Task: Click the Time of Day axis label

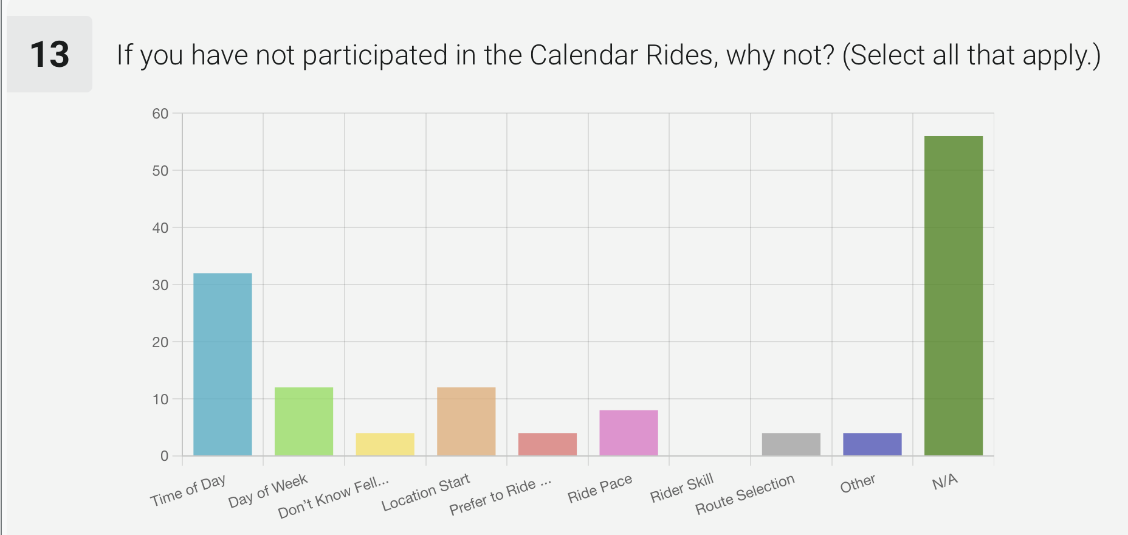Action: click(x=188, y=491)
